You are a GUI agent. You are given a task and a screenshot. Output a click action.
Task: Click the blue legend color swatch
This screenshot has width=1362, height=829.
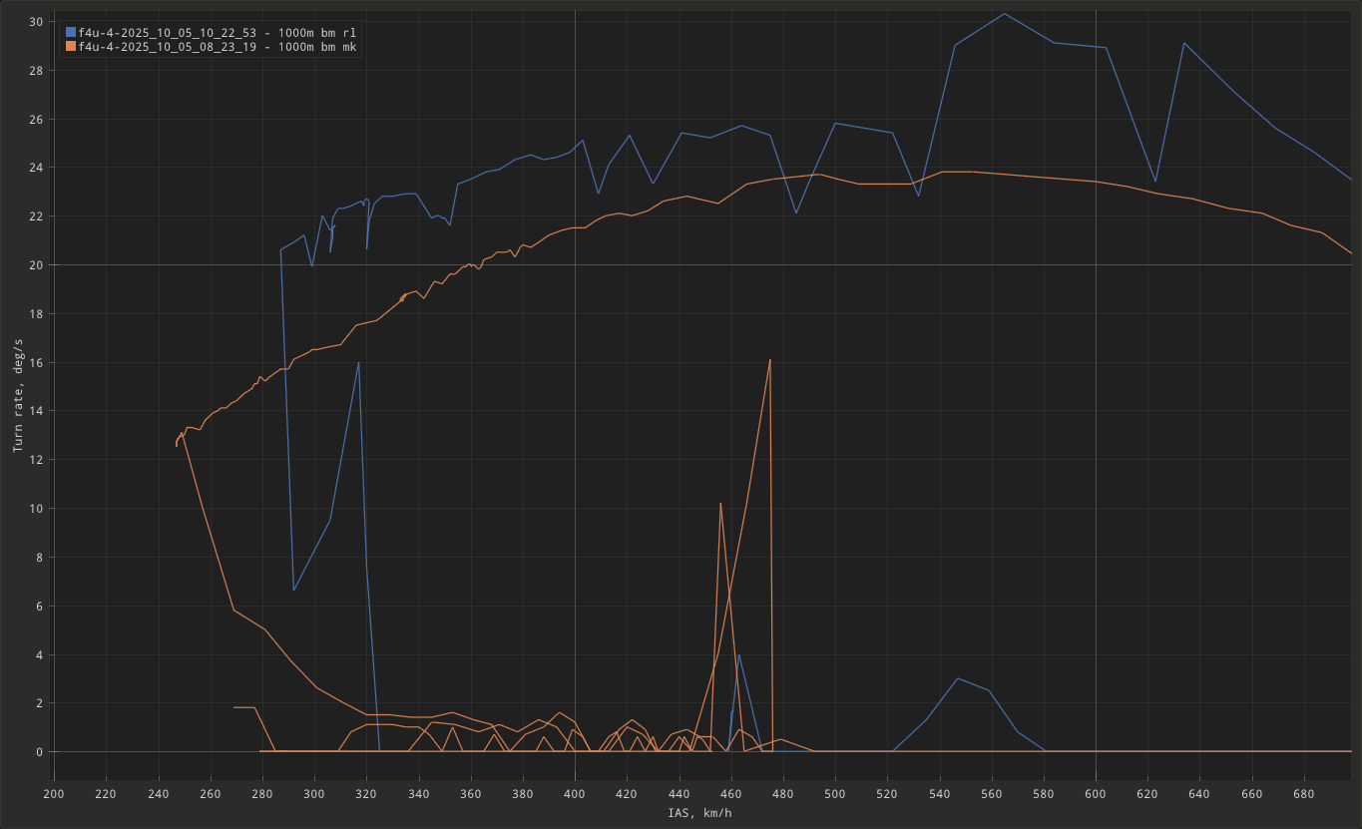pyautogui.click(x=70, y=33)
